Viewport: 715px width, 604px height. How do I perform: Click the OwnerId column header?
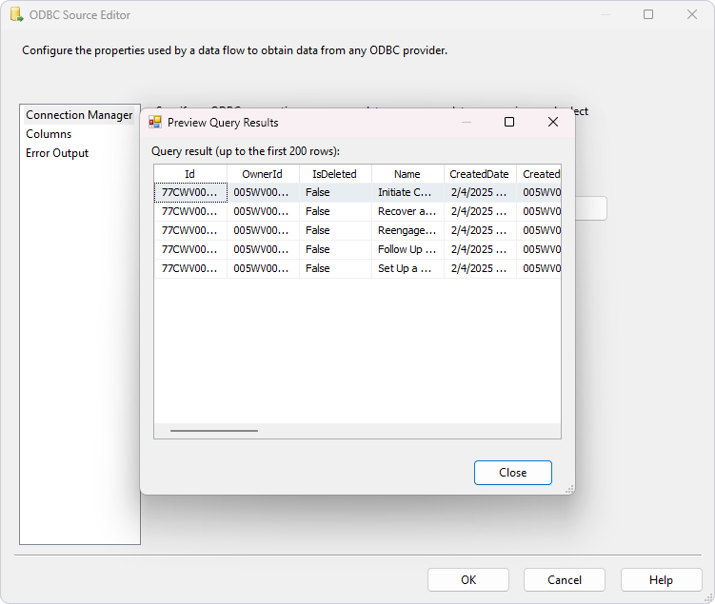(263, 174)
